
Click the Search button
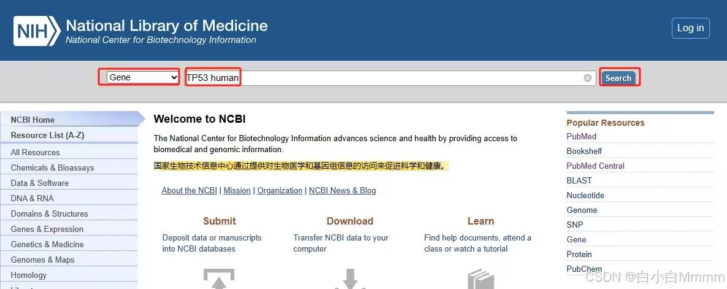click(618, 78)
